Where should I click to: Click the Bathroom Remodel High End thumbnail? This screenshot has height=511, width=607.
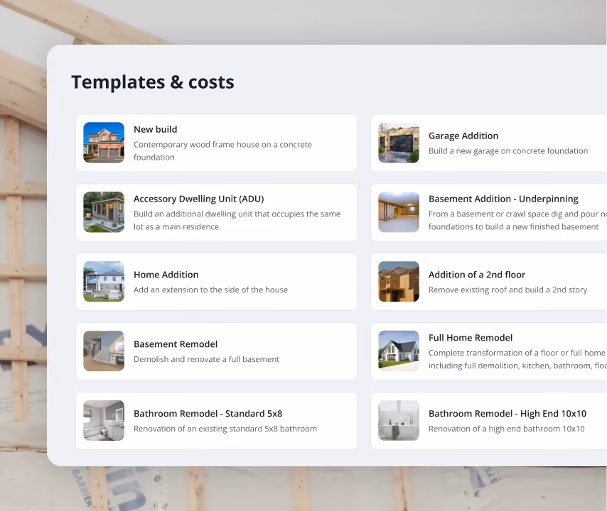click(399, 421)
